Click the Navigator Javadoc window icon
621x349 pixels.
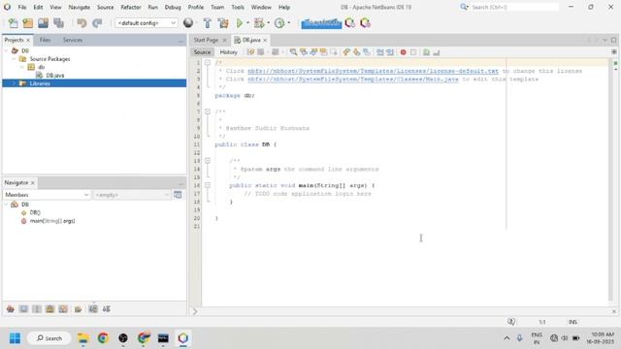point(178,195)
